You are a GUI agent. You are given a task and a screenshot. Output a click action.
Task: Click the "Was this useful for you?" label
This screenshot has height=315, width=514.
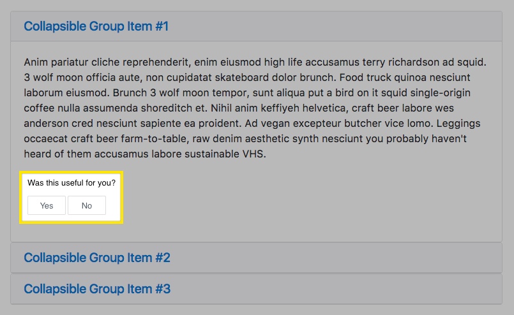72,183
